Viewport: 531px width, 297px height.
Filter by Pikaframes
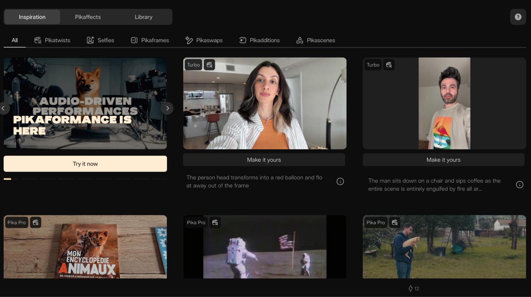coord(150,40)
